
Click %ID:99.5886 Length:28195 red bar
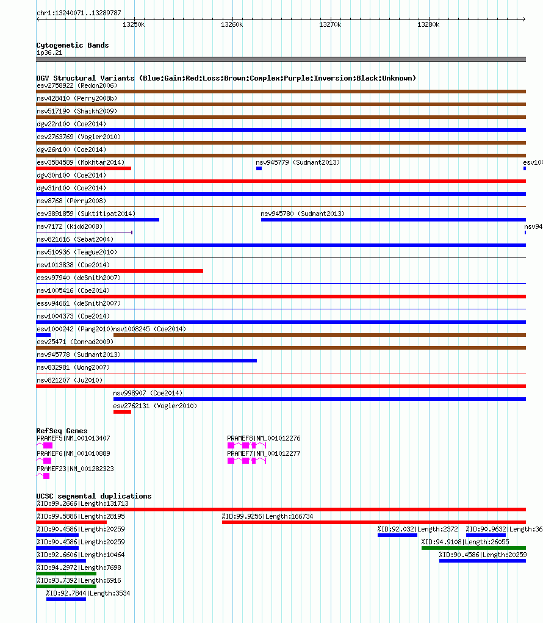pos(71,522)
